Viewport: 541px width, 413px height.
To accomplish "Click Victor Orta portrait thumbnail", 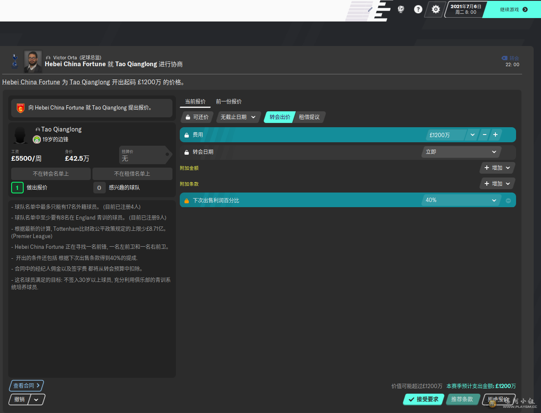I will pos(33,61).
